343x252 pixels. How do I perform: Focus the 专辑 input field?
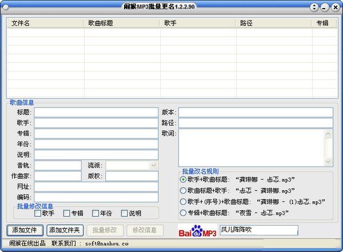click(96, 134)
